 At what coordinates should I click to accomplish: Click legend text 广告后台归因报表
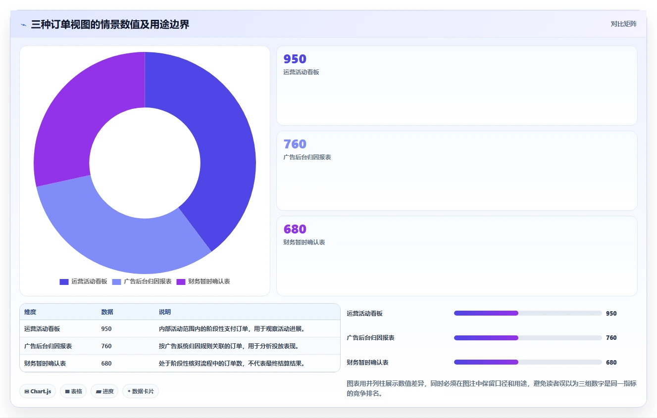[148, 281]
